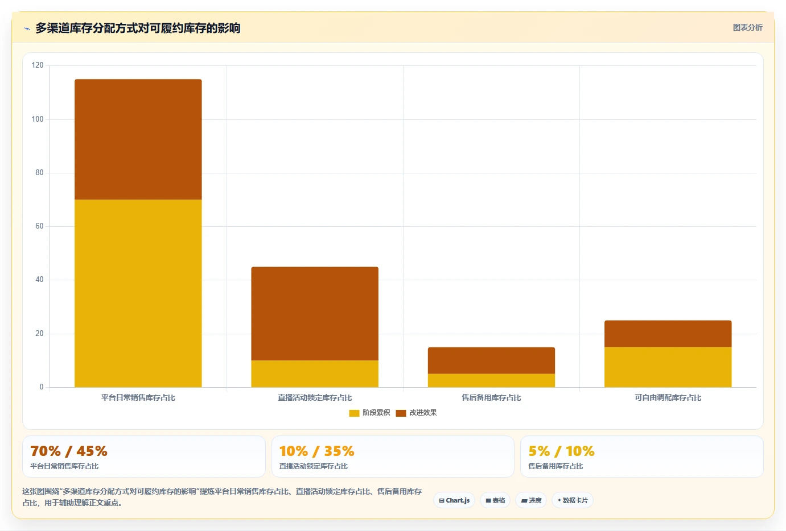Click the chart title 多渠道库存分配方式对可履约库存的影响
Viewport: 786px width, 531px height.
(x=138, y=28)
